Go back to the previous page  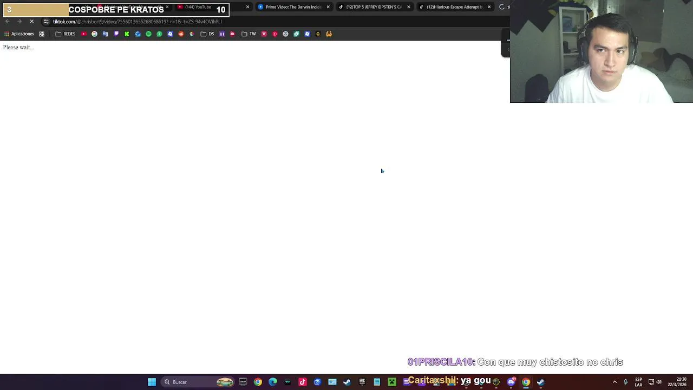pyautogui.click(x=8, y=22)
